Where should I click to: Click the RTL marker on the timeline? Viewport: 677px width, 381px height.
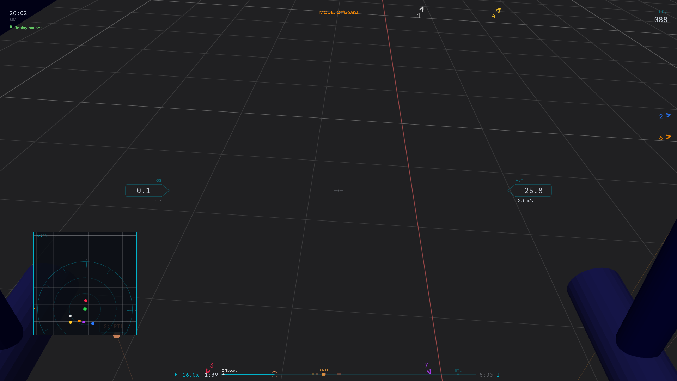pyautogui.click(x=458, y=374)
